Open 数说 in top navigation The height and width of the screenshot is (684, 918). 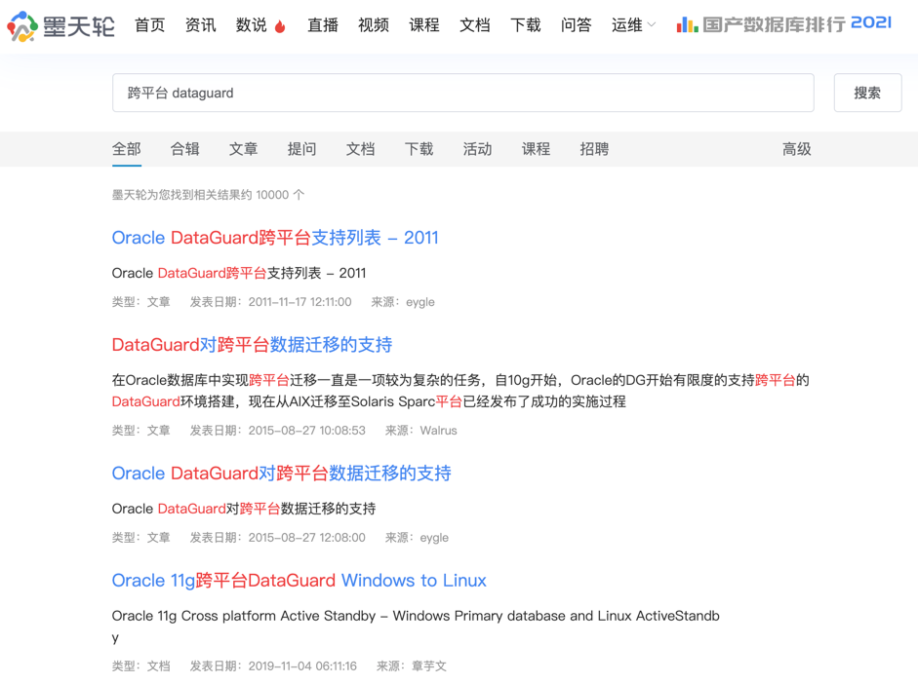251,25
